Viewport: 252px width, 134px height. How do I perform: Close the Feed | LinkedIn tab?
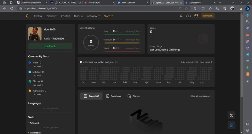(147, 3)
